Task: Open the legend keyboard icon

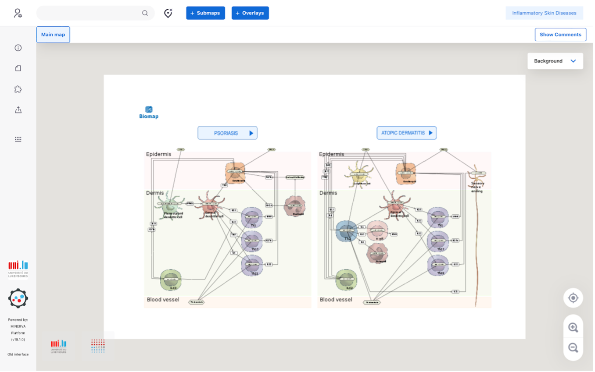Action: (x=18, y=139)
